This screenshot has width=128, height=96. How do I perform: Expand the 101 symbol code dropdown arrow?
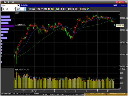[18, 6]
